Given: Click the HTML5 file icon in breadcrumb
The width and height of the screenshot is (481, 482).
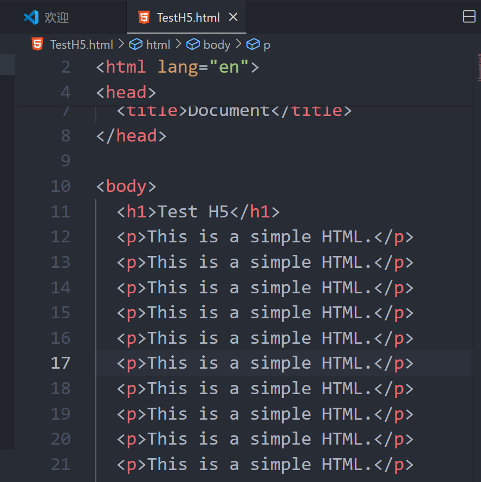Looking at the screenshot, I should click(37, 44).
